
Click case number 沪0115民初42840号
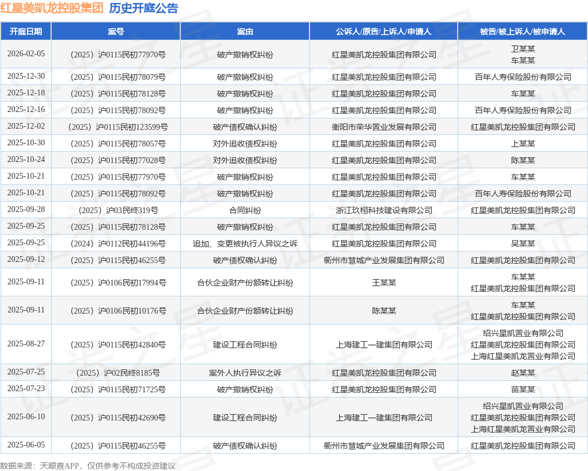[x=118, y=344]
